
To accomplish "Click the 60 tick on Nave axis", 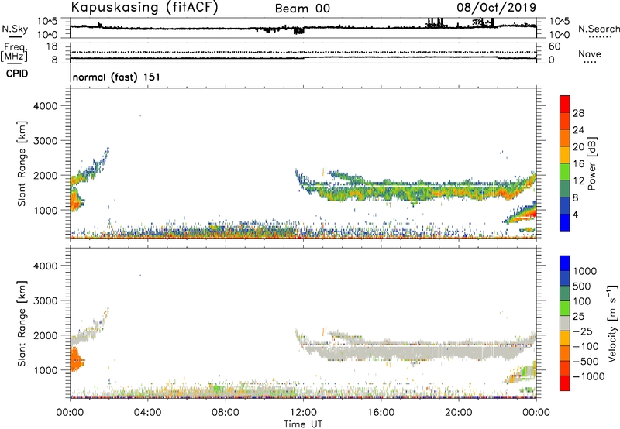I will point(554,46).
